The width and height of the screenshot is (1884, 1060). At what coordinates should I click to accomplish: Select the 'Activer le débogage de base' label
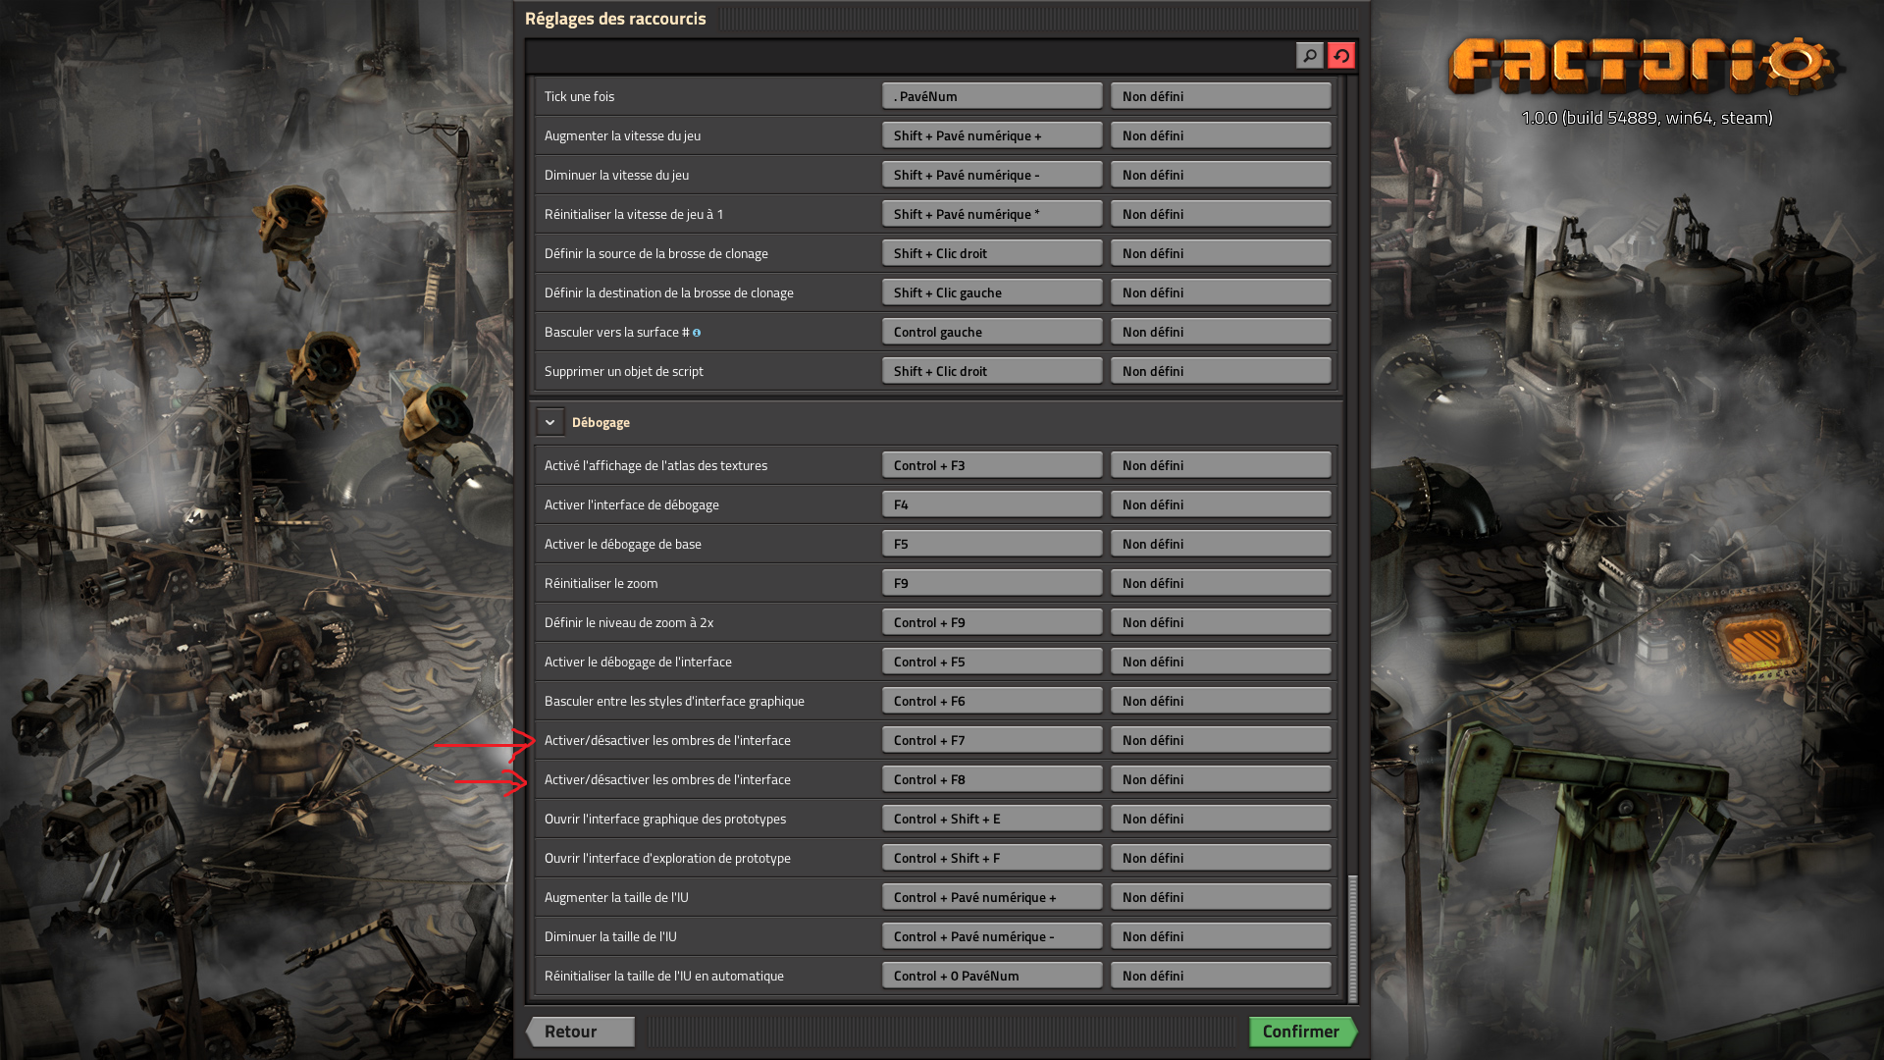623,544
